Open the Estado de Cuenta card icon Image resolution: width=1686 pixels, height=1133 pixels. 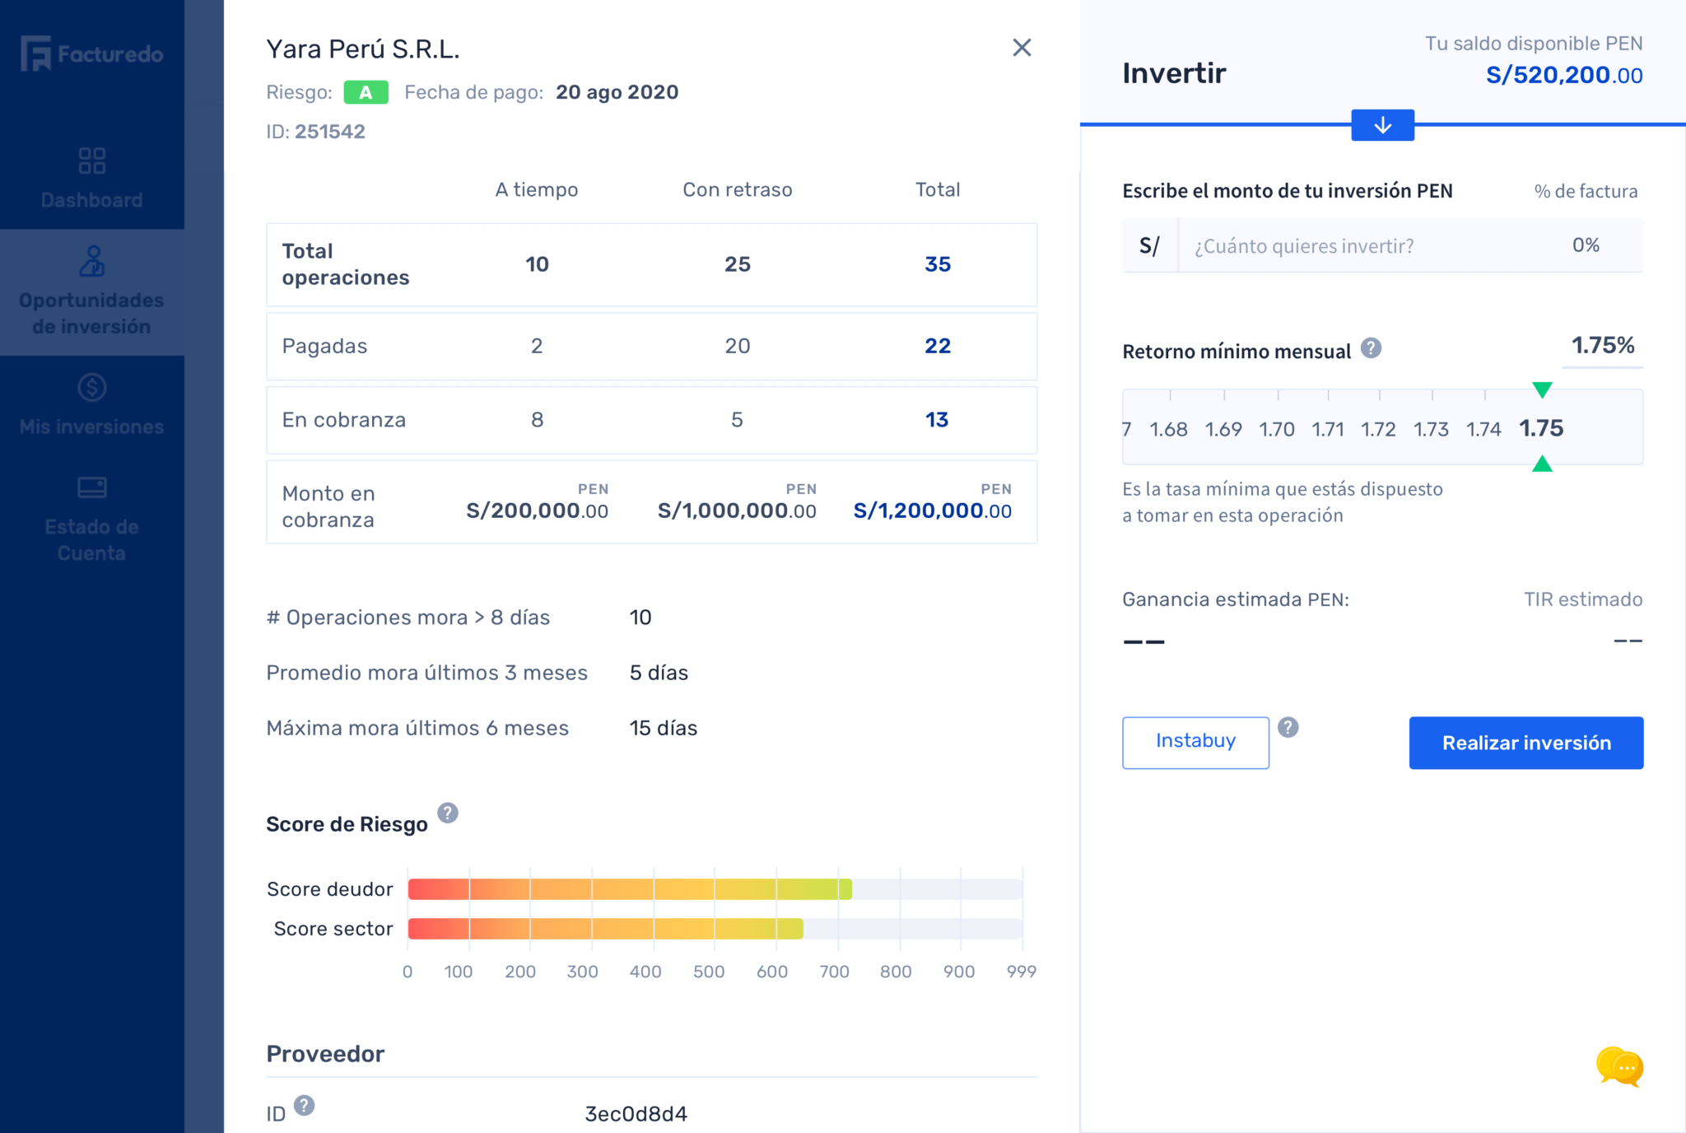pyautogui.click(x=91, y=487)
